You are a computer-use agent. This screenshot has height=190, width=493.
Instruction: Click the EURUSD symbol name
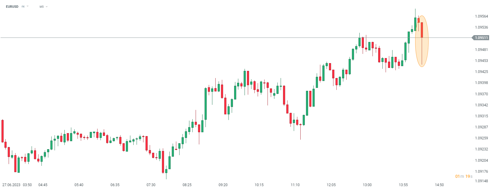coord(12,7)
